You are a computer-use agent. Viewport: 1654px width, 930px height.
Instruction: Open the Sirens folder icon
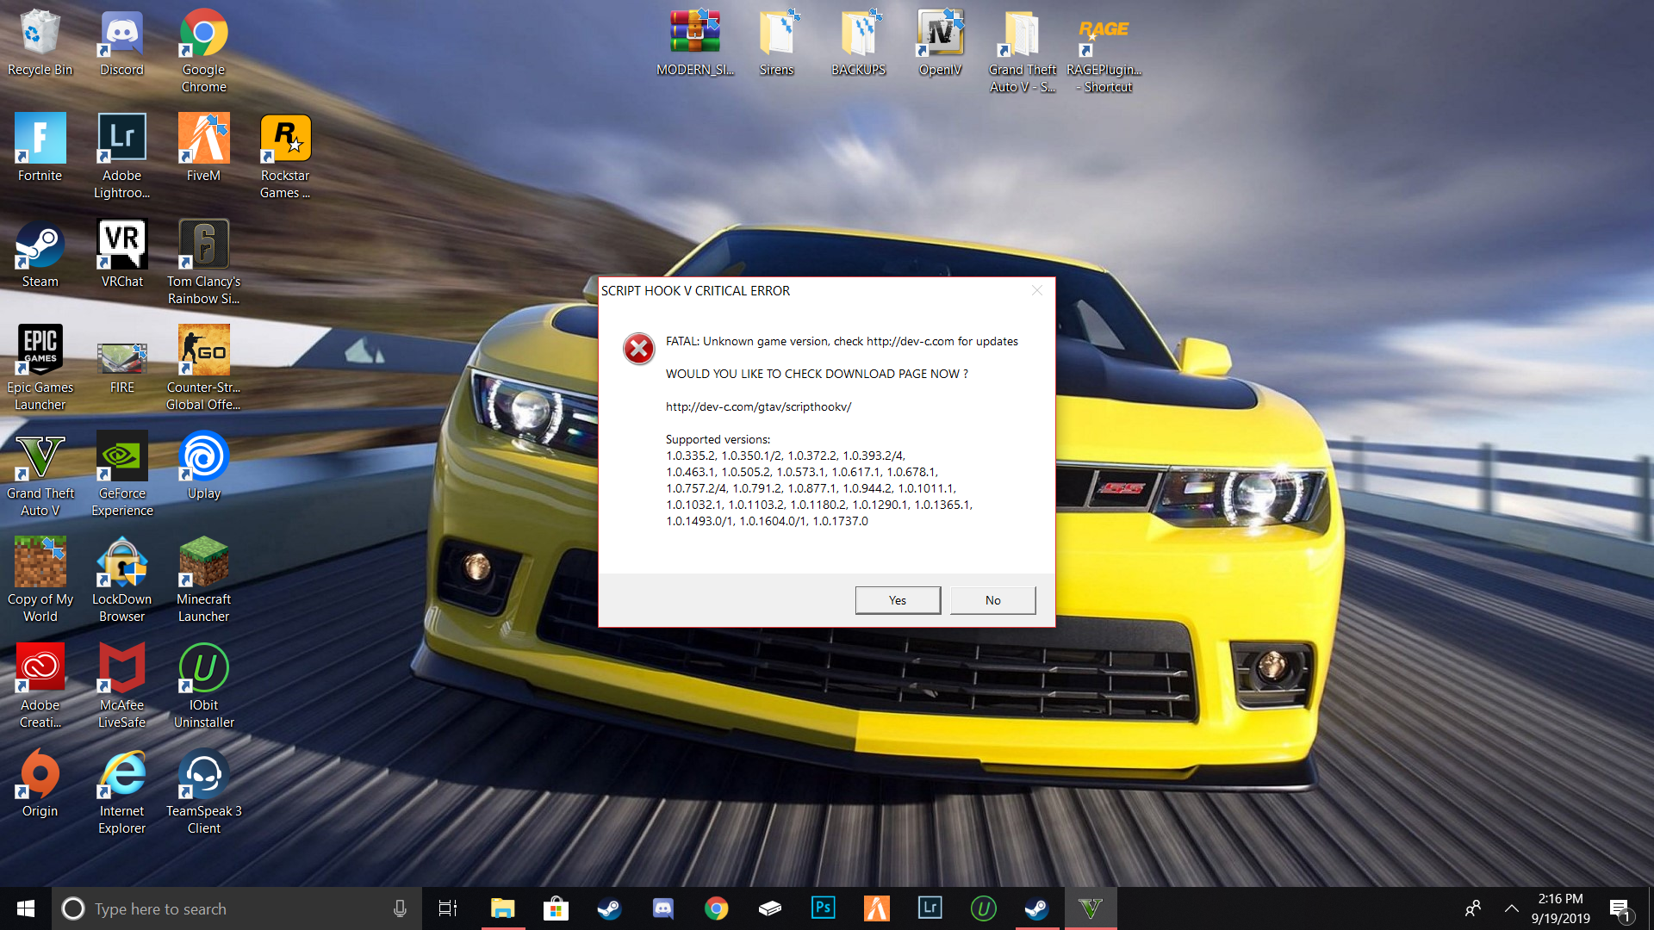pos(776,34)
